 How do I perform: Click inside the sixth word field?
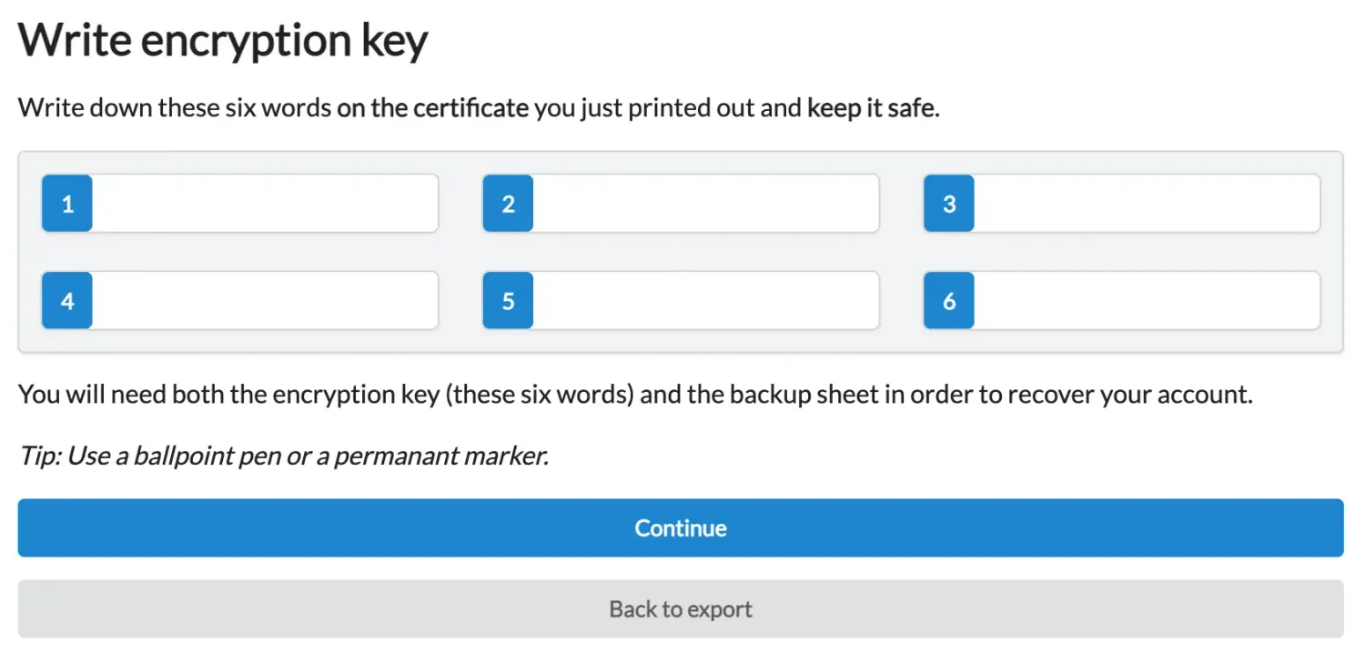(x=1147, y=300)
